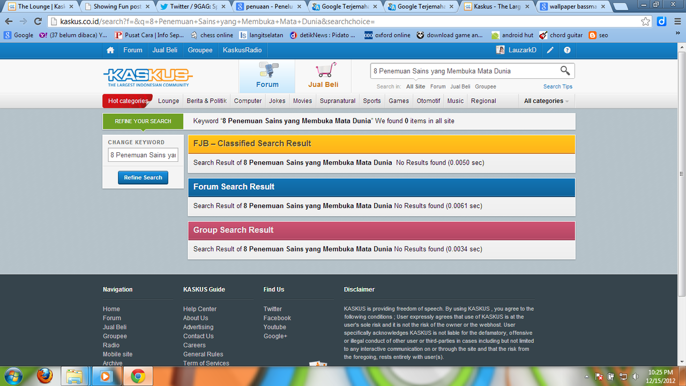Open the help question mark icon
The height and width of the screenshot is (386, 686).
pos(567,50)
